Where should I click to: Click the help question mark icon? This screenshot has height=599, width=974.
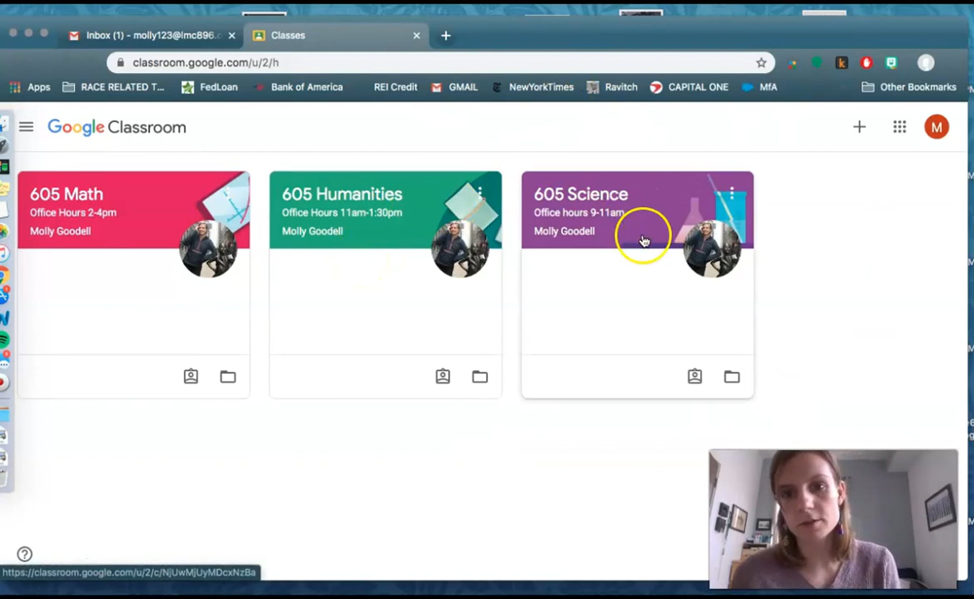(x=25, y=554)
